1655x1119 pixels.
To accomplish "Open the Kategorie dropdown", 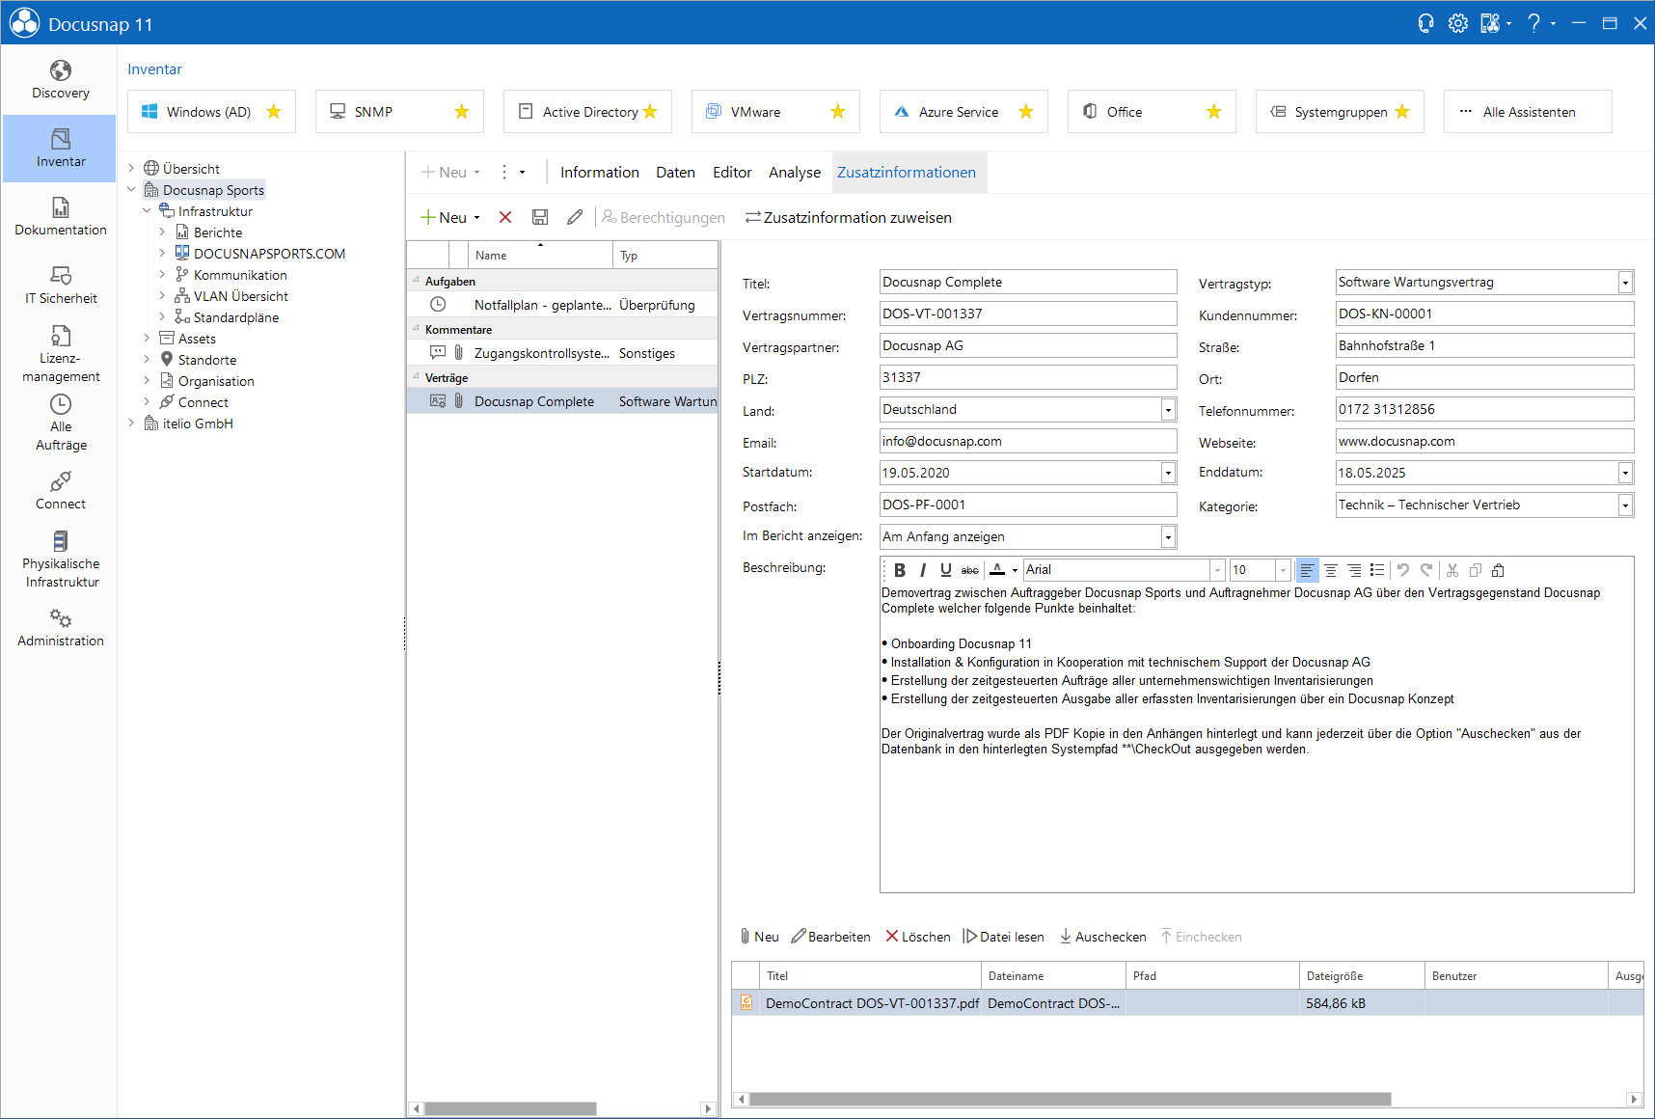I will [1625, 505].
